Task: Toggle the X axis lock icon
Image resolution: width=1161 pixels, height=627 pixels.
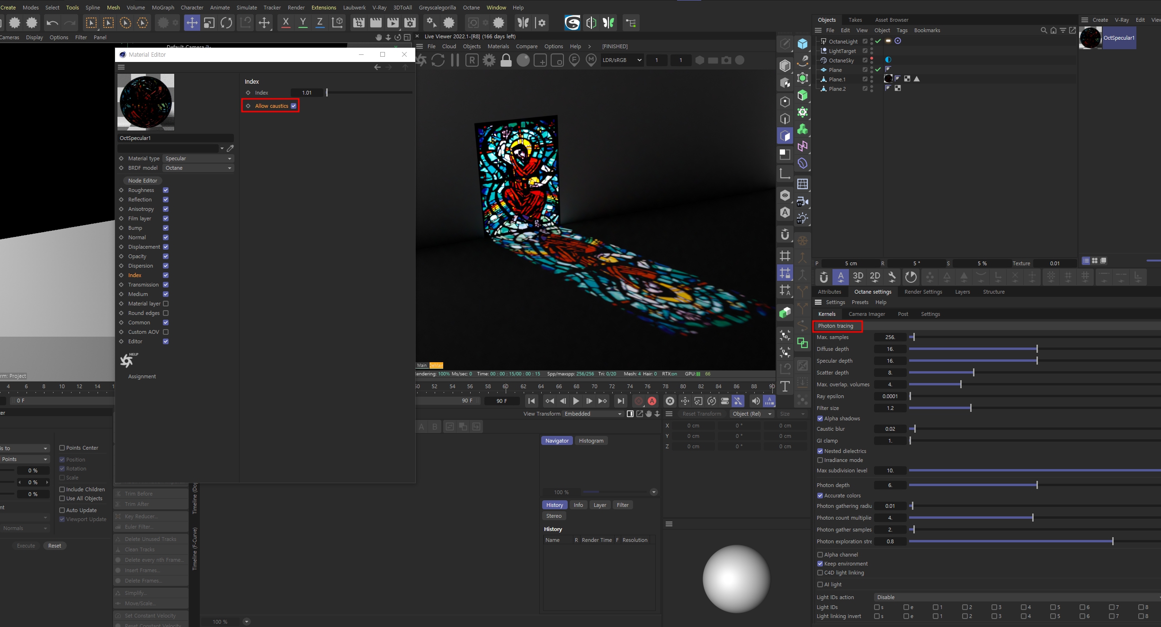Action: (x=286, y=23)
